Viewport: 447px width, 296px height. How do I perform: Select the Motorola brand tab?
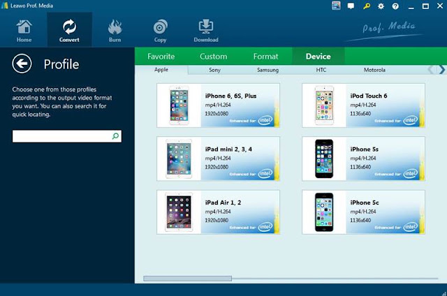pos(374,70)
